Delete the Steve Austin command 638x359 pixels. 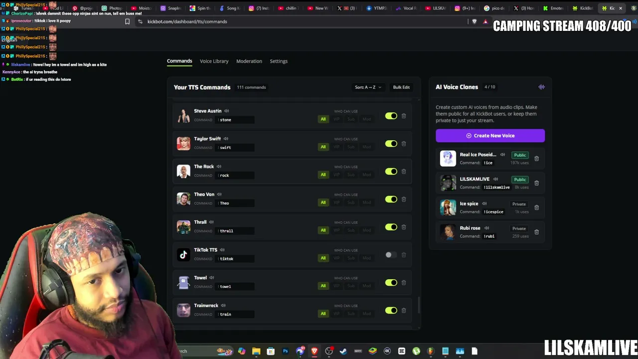click(x=404, y=116)
